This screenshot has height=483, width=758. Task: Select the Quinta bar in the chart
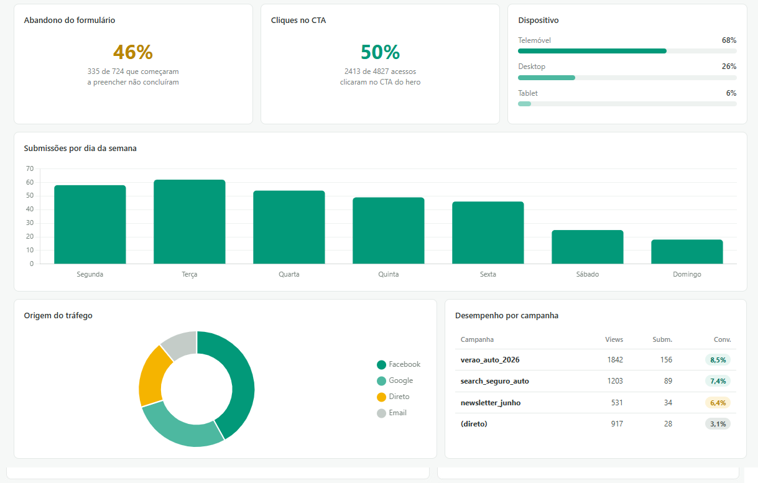(389, 231)
